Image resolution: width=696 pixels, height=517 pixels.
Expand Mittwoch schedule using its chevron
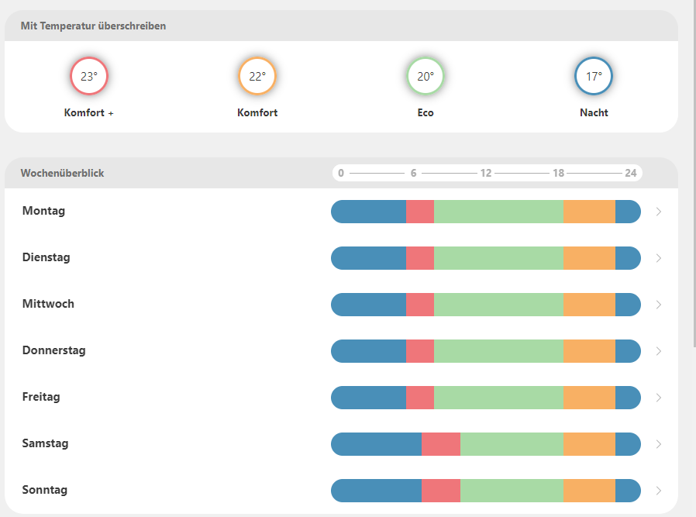point(659,305)
